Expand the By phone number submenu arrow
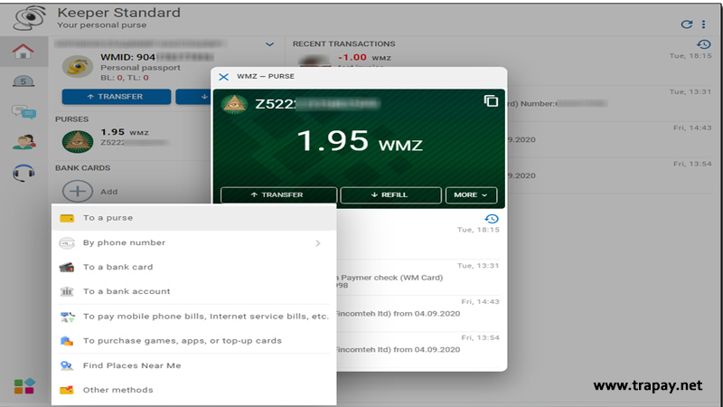This screenshot has width=723, height=407. [318, 243]
